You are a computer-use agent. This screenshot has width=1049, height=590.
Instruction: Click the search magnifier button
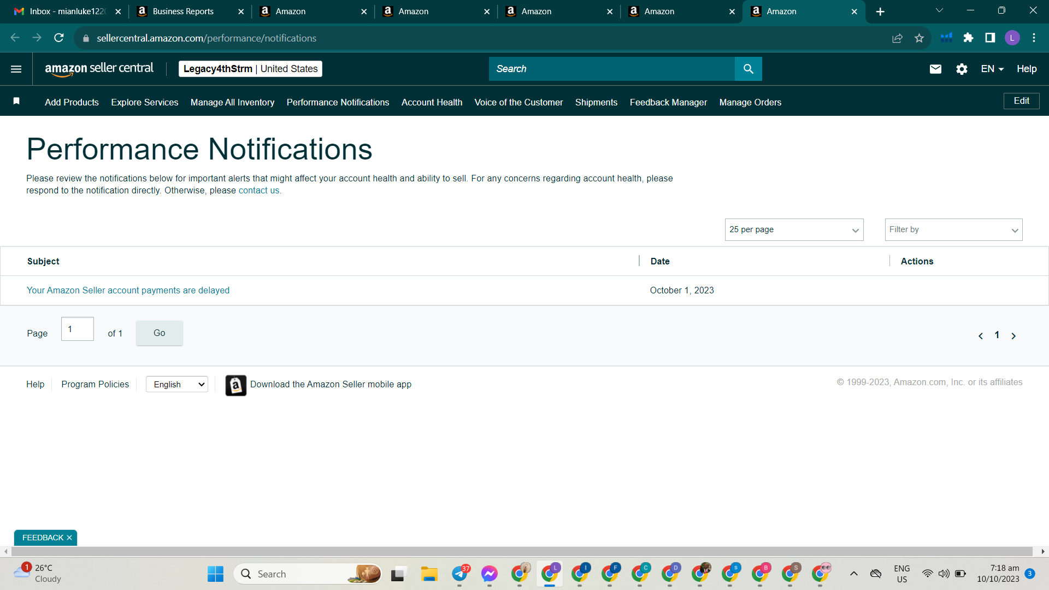(x=749, y=69)
